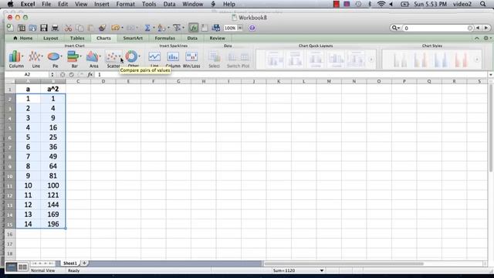Click the Undo arrow icon
494x278 pixels.
(x=115, y=28)
